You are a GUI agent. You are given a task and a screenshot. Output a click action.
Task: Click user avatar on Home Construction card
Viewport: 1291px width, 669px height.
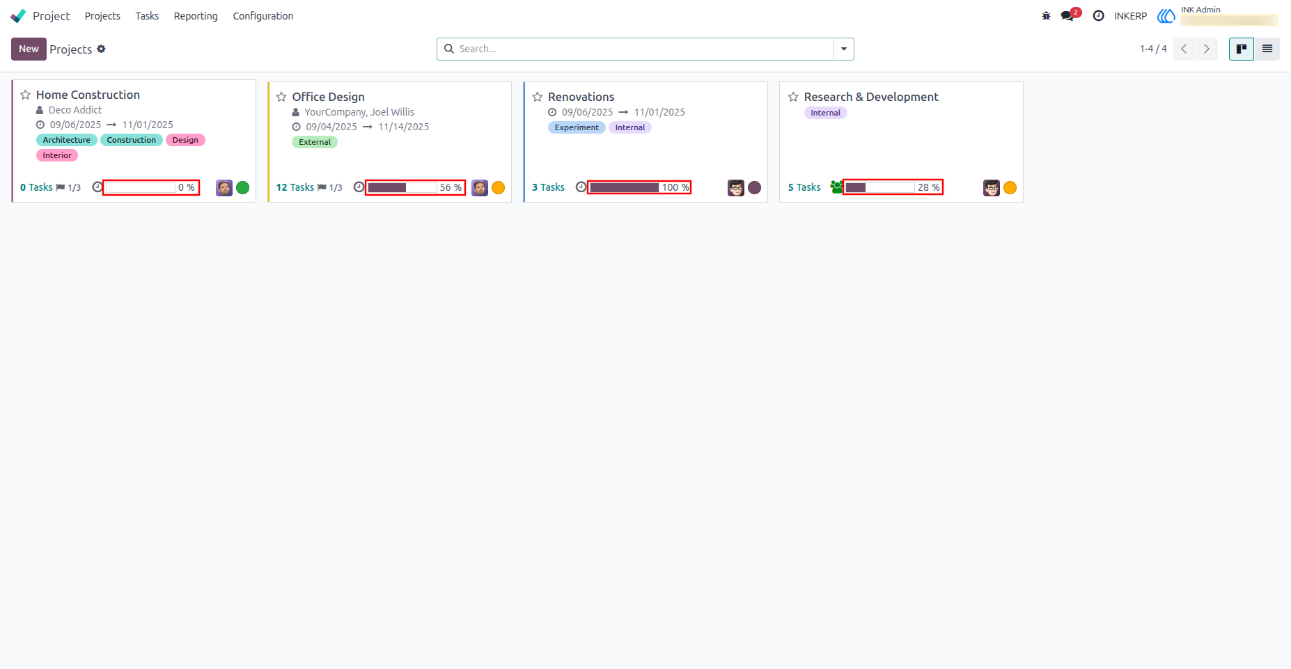click(224, 188)
